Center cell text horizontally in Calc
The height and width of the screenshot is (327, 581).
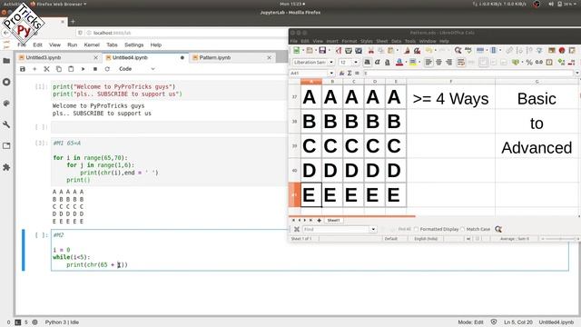438,63
